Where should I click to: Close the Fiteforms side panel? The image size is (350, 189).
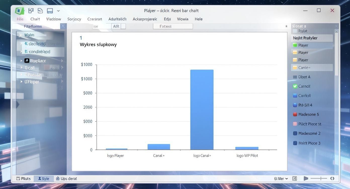point(63,26)
